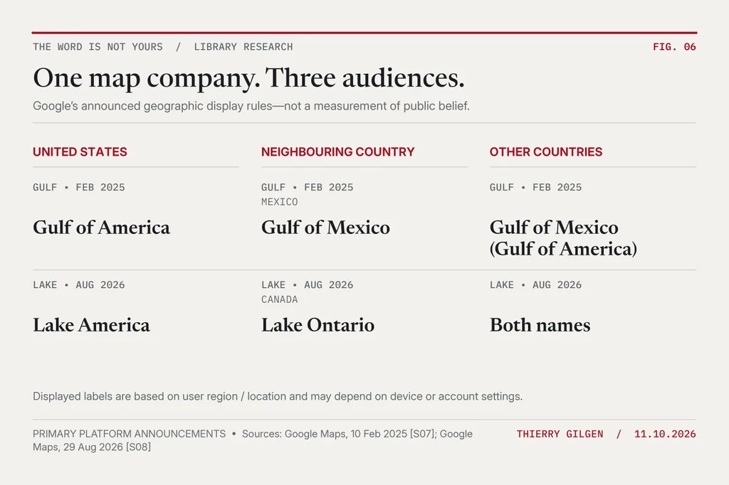Click the 'MEXICO' sublabel
The height and width of the screenshot is (485, 729).
pos(279,202)
